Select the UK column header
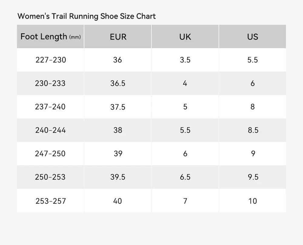Screen dimensions: 303x245 (x=185, y=37)
